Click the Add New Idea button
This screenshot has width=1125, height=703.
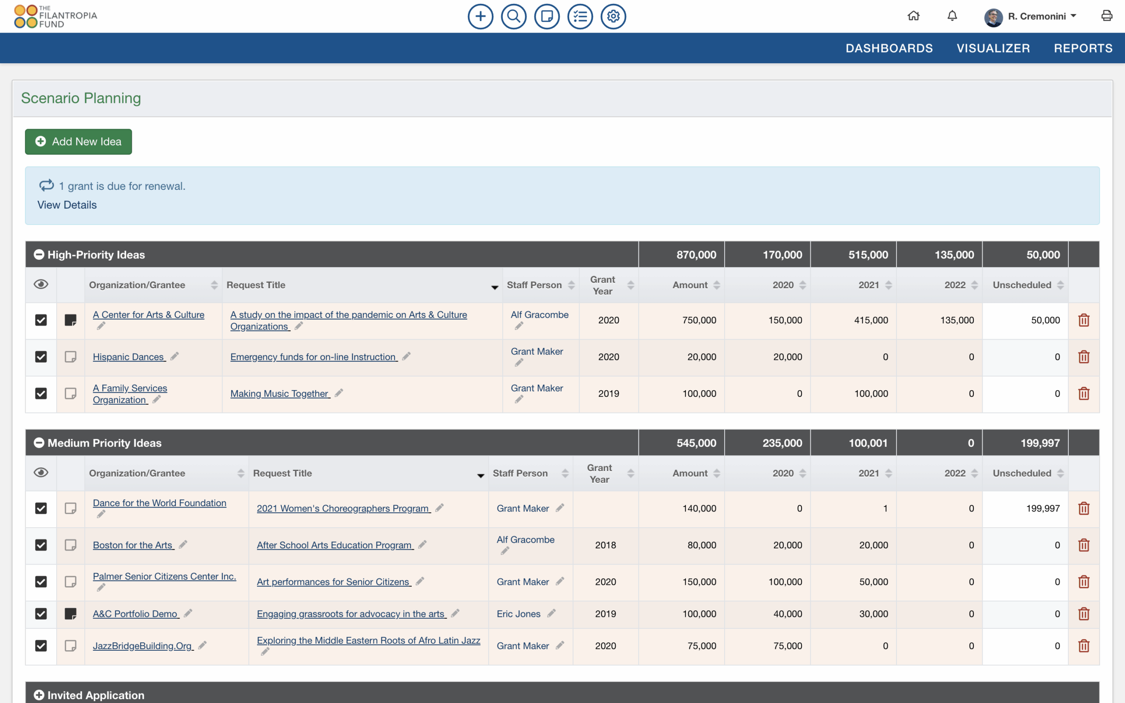(78, 141)
